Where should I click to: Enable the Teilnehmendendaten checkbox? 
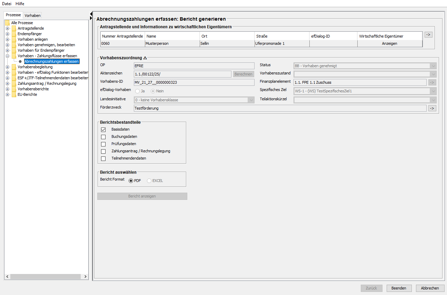click(103, 159)
